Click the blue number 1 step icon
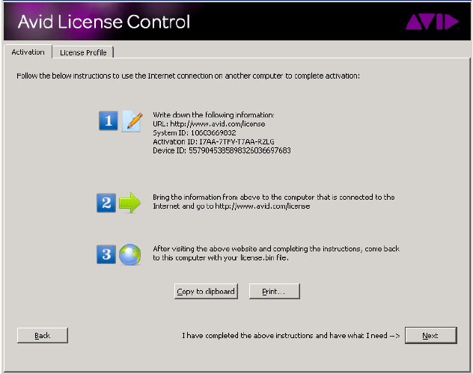 109,120
